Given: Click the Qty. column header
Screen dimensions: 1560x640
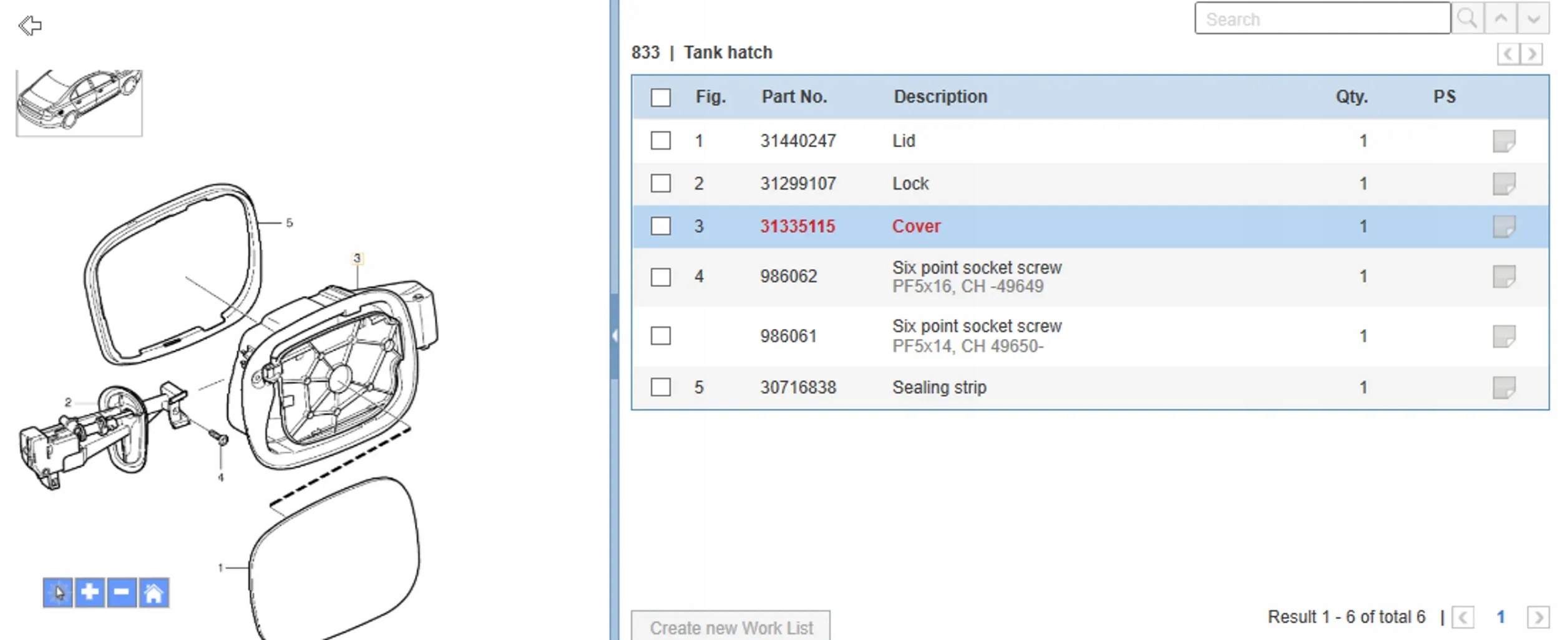Looking at the screenshot, I should (1352, 97).
